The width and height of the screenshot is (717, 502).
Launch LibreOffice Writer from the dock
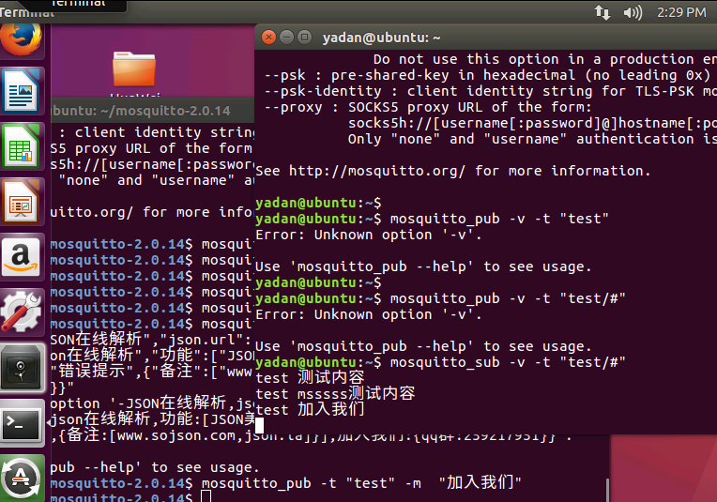(21, 91)
